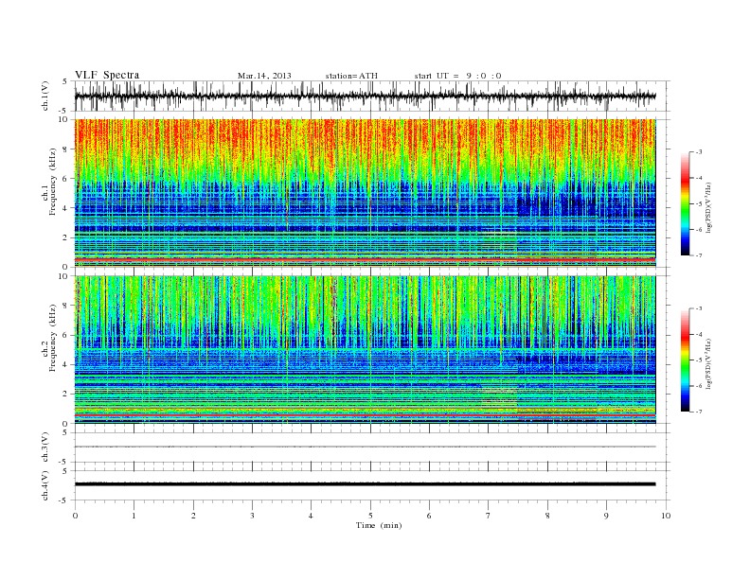Click the ch.1 spectrogram panel
Screen dimensions: 750x579
click(x=365, y=193)
